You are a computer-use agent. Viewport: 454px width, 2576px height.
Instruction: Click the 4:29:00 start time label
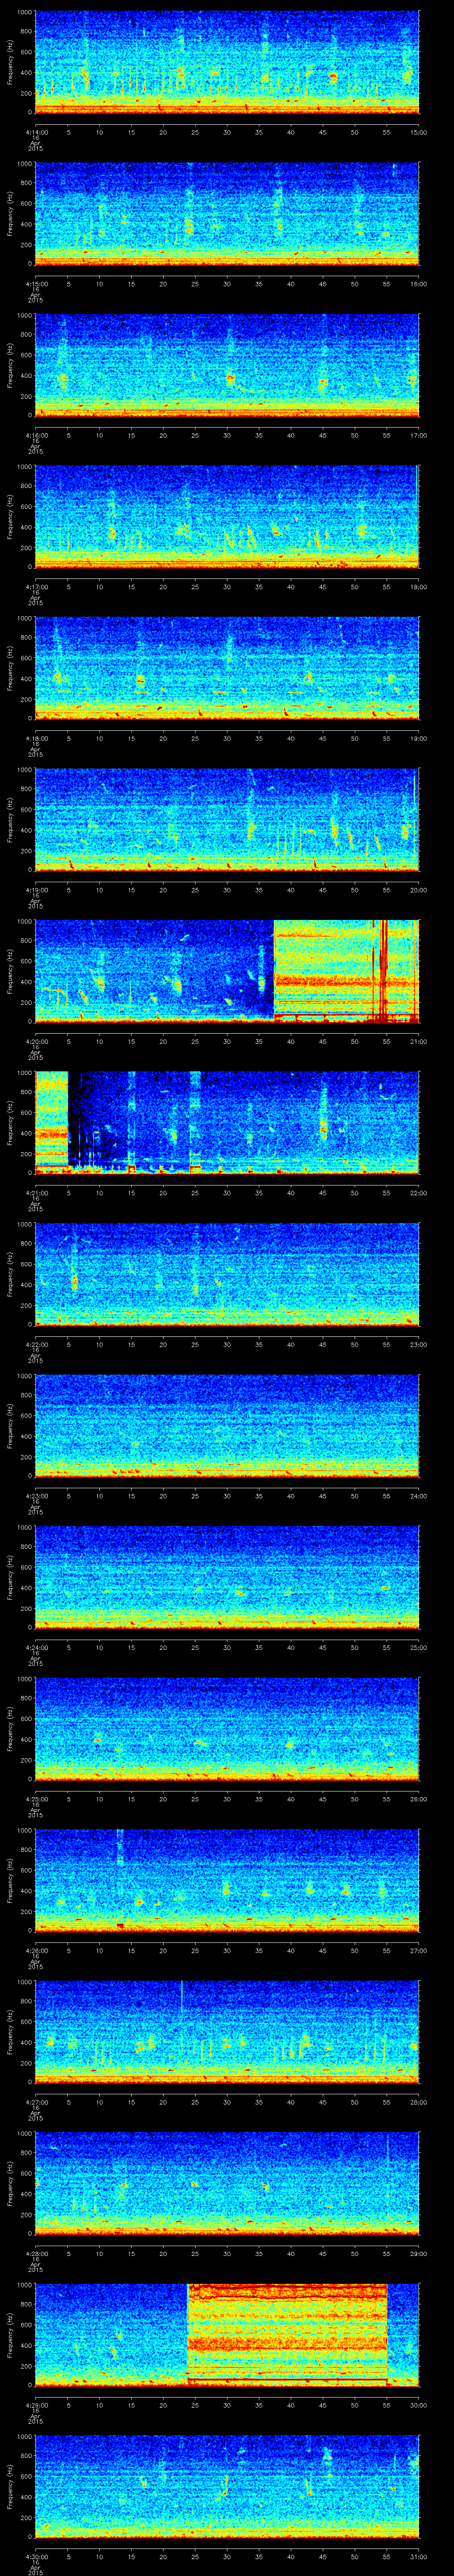click(x=36, y=2405)
